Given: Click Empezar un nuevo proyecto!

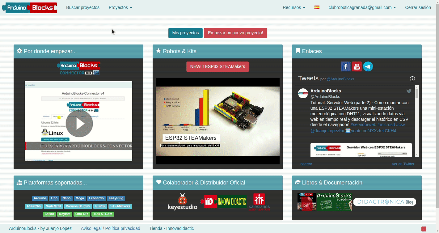Looking at the screenshot, I should [235, 33].
